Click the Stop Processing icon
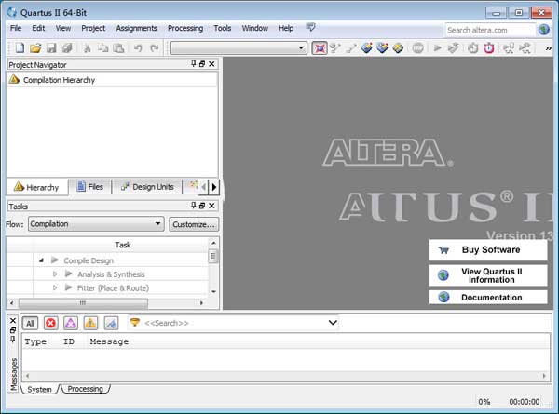 click(x=418, y=47)
